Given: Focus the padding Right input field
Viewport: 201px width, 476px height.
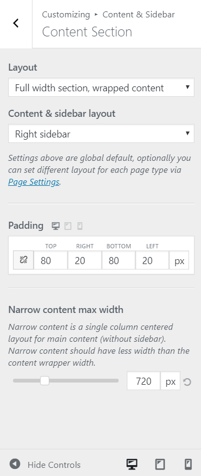Looking at the screenshot, I should pyautogui.click(x=85, y=260).
